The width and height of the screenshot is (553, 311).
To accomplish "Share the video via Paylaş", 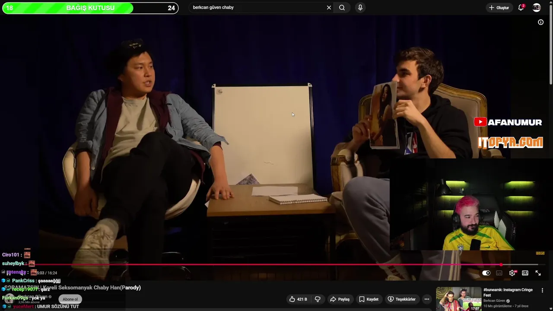I will coord(340,299).
